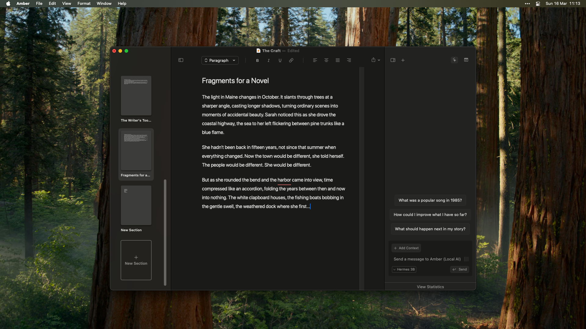Add a new block with plus icon
Screen dimensions: 586x329
click(403, 60)
